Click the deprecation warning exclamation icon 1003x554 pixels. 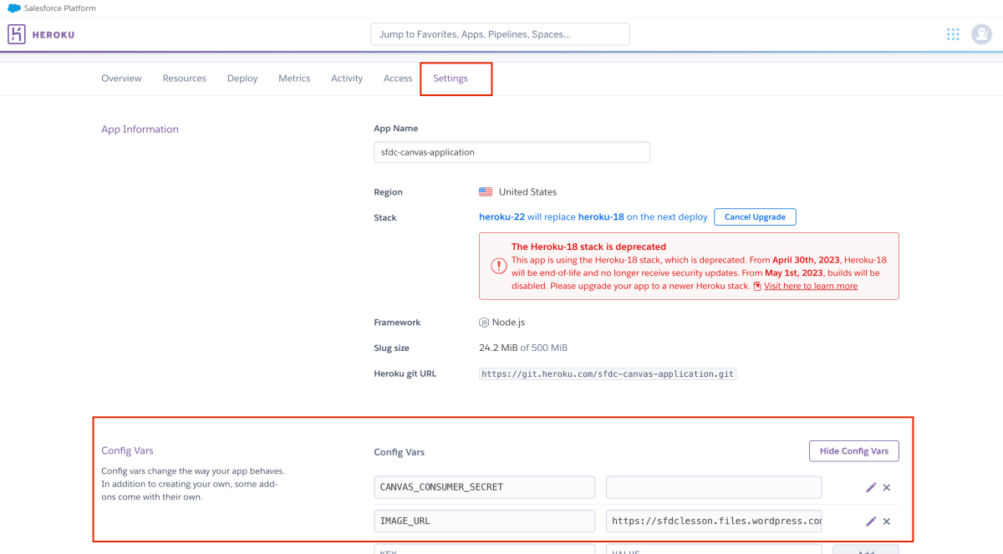pyautogui.click(x=498, y=266)
